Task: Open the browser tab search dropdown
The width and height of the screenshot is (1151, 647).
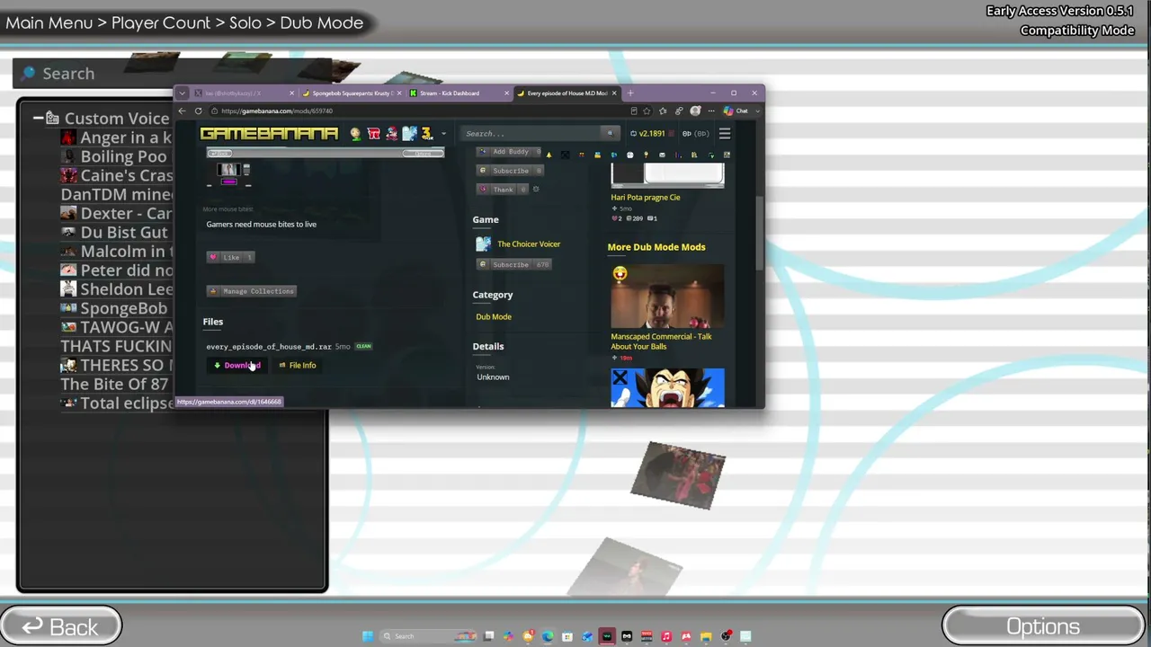Action: (182, 93)
